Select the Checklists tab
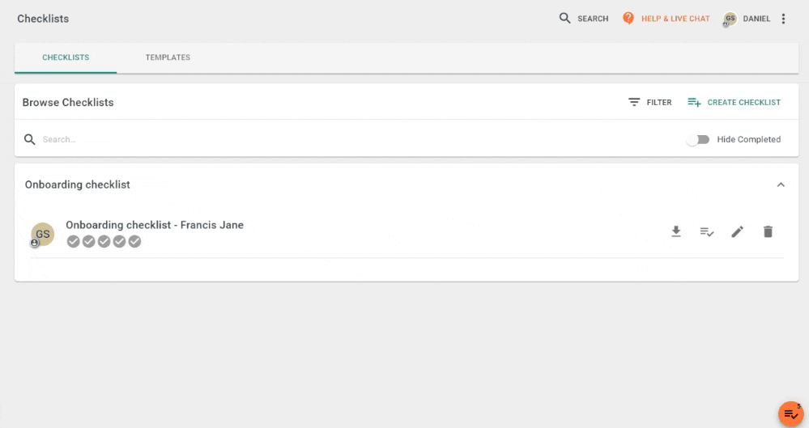This screenshot has height=428, width=809. tap(66, 57)
